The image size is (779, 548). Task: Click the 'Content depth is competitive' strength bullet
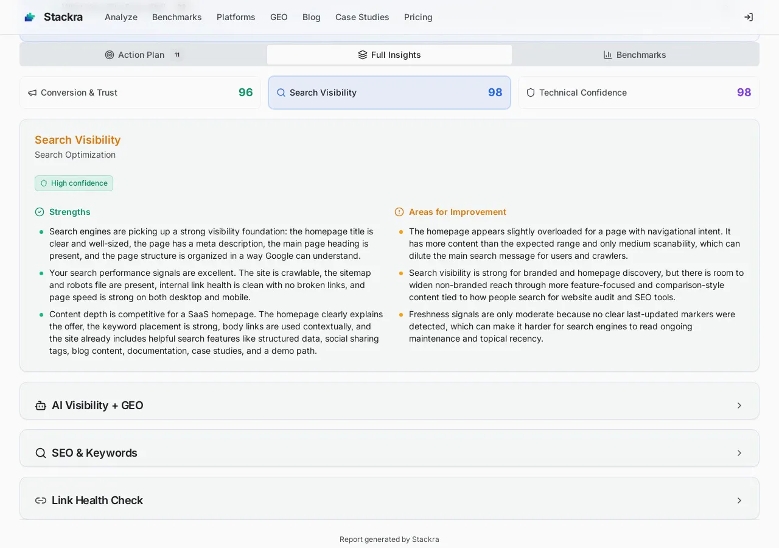216,332
